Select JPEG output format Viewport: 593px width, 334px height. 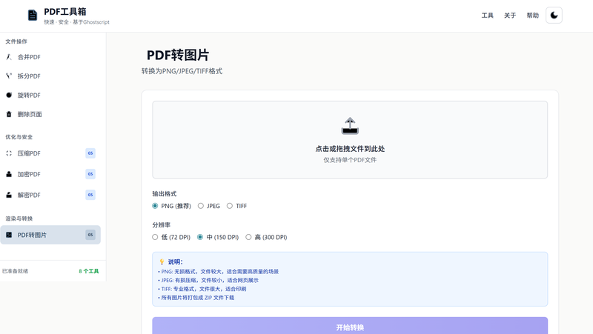[x=200, y=206]
